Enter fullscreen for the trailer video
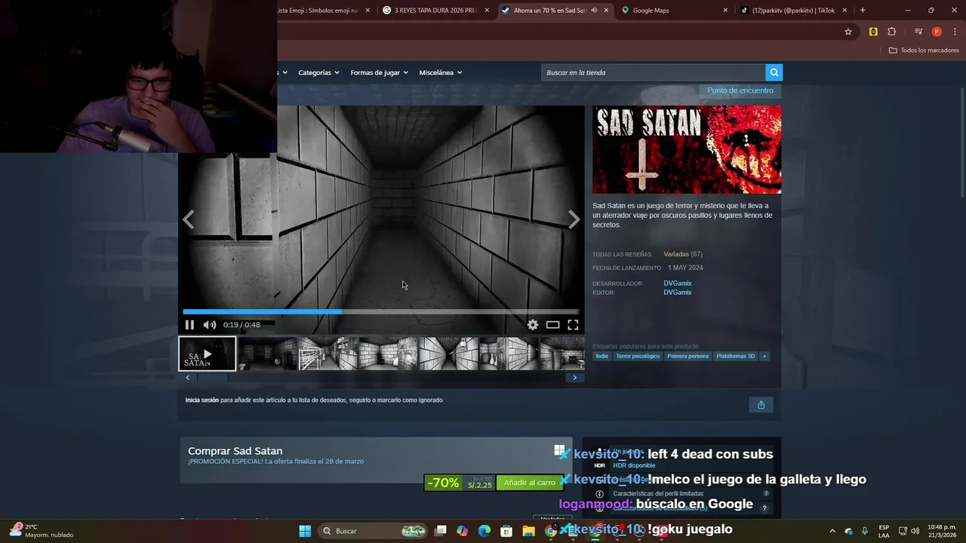Image resolution: width=966 pixels, height=543 pixels. [x=573, y=325]
